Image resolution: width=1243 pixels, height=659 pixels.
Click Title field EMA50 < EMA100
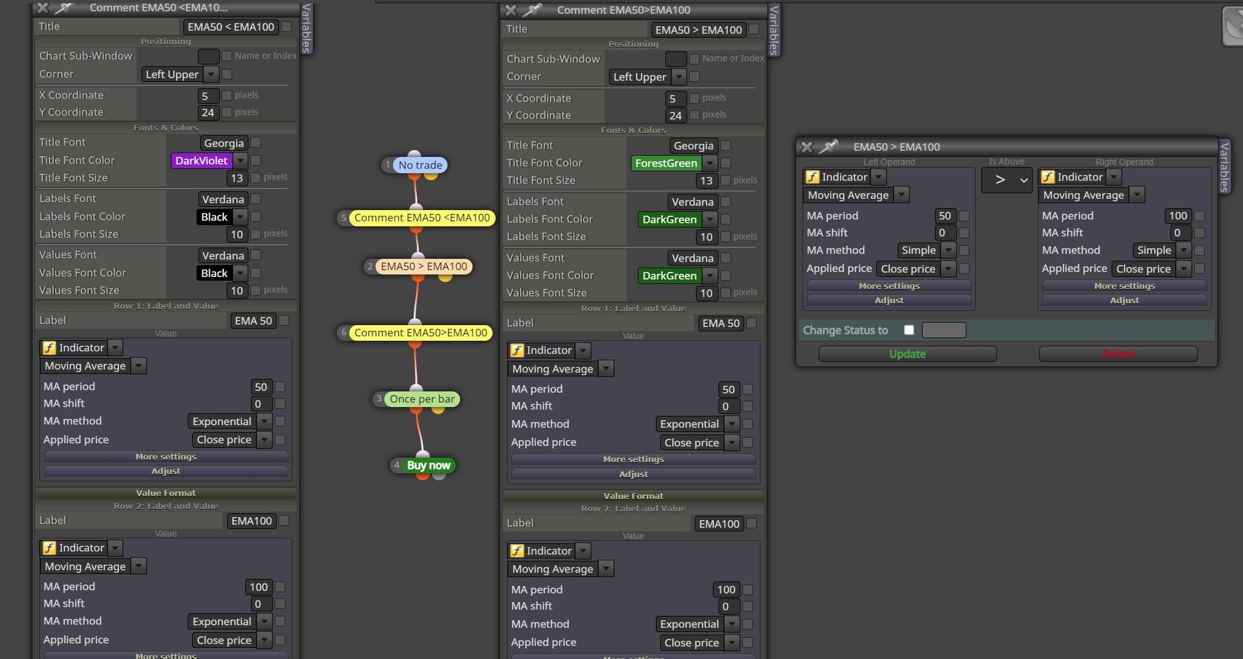point(231,27)
